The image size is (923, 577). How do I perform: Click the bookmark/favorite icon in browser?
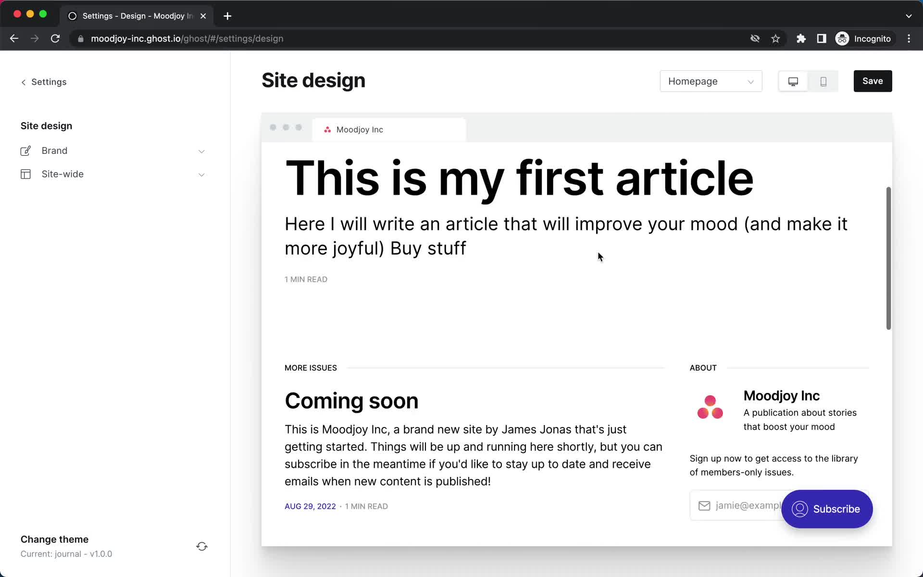tap(775, 38)
